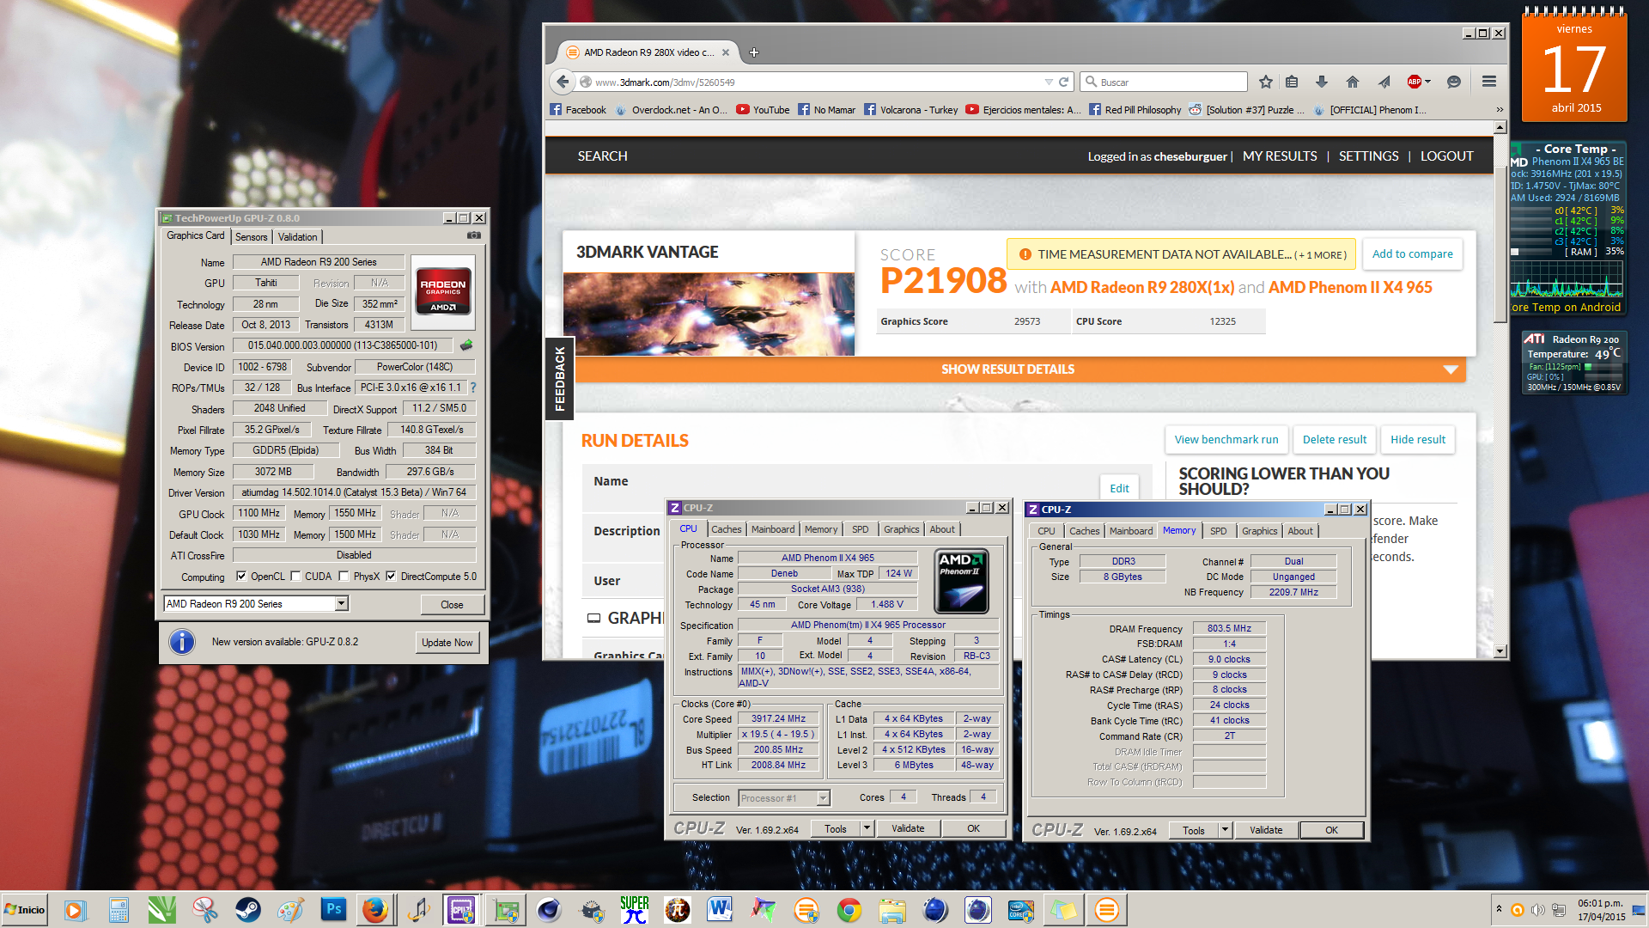Toggle the CUDA checkbox in GPU-Z
Viewport: 1649px width, 928px height.
tap(295, 577)
